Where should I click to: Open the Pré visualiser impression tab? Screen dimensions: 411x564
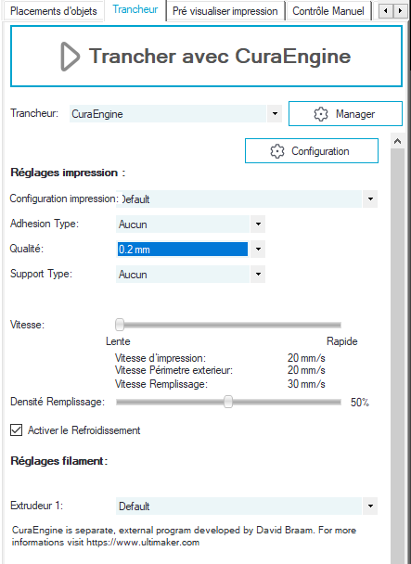point(225,11)
